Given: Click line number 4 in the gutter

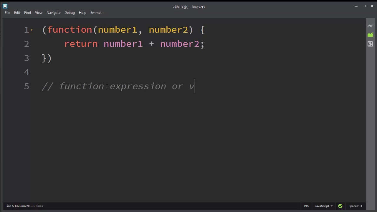Looking at the screenshot, I should pos(27,72).
